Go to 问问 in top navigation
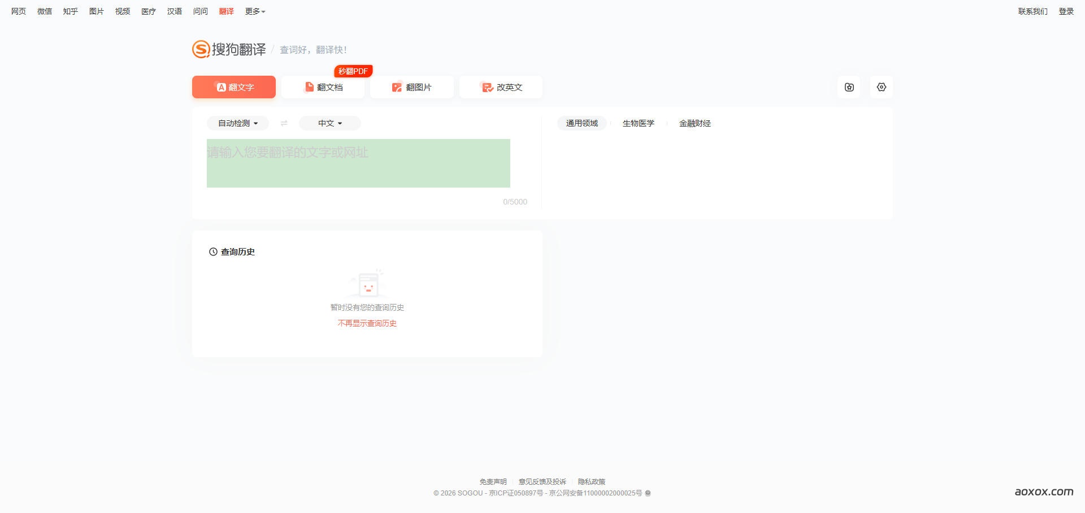Viewport: 1085px width, 513px height. click(x=201, y=11)
